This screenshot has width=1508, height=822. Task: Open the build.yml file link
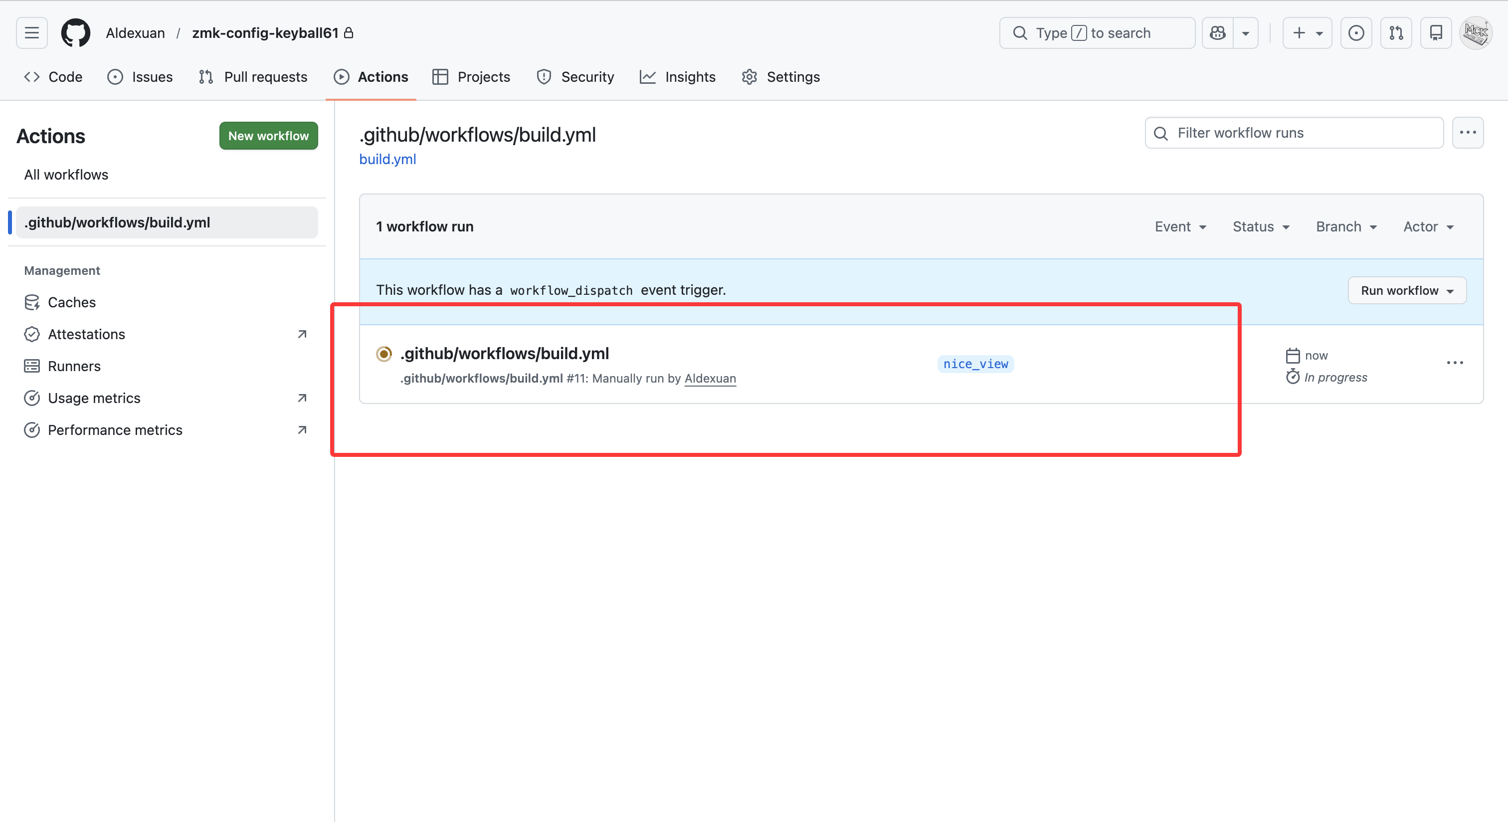coord(387,159)
